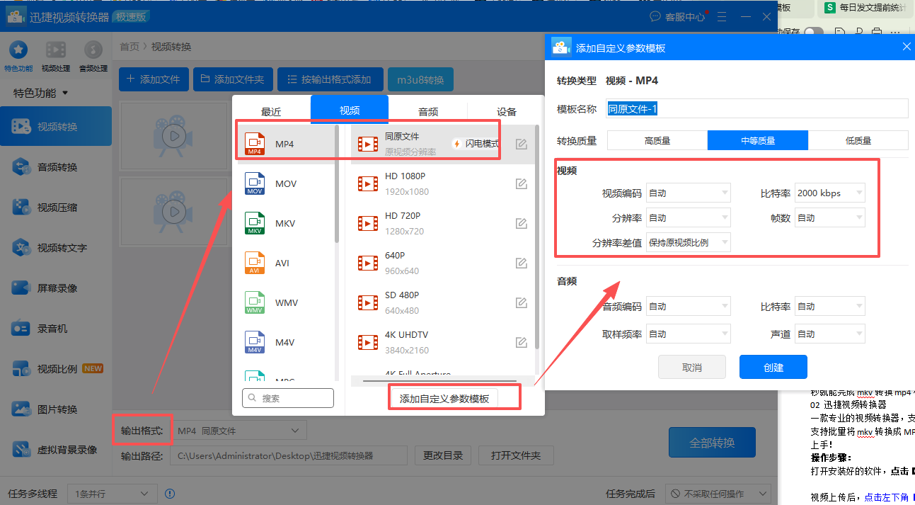The height and width of the screenshot is (505, 915).
Task: Click m3u8转换 button
Action: (x=420, y=79)
